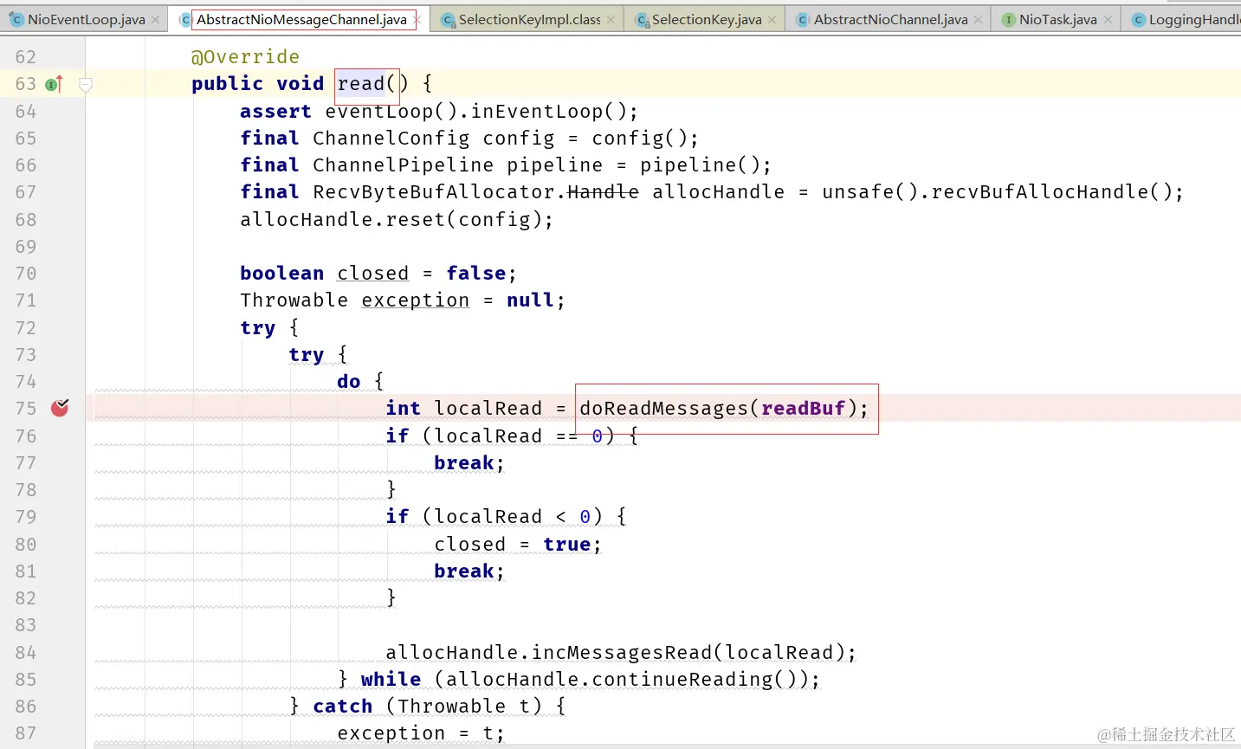The height and width of the screenshot is (749, 1241).
Task: Select the AbstractNioMessageChannel.java tab
Action: [301, 19]
